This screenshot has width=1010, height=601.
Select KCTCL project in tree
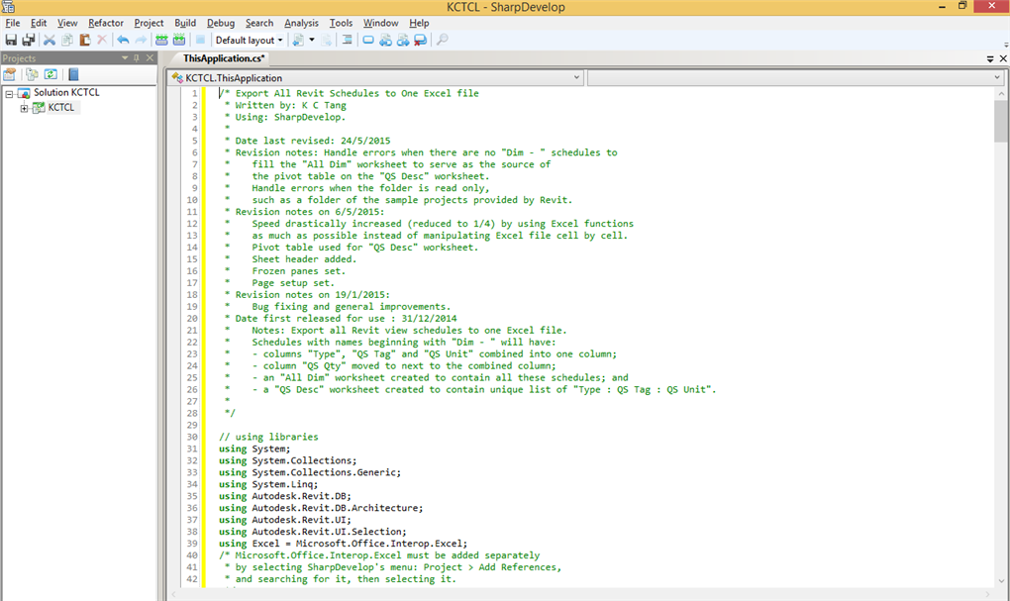(61, 108)
